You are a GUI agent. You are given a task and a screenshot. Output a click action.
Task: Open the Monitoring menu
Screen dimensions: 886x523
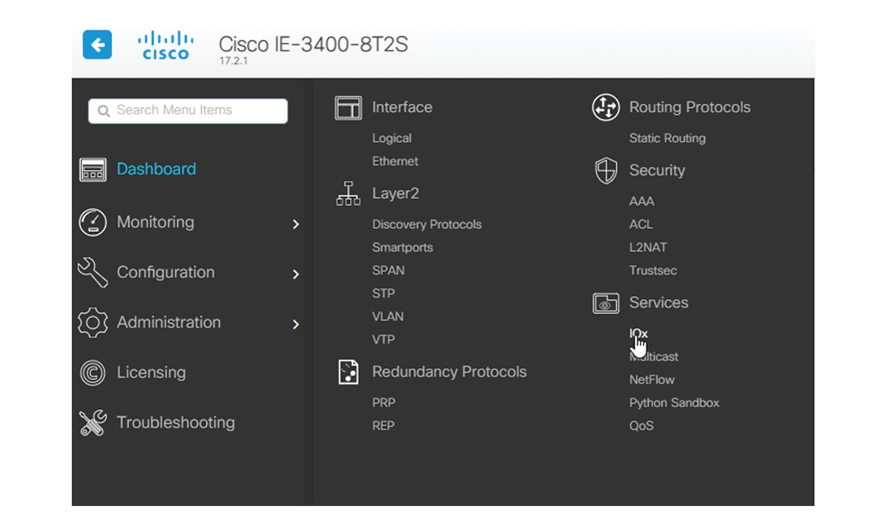point(156,222)
